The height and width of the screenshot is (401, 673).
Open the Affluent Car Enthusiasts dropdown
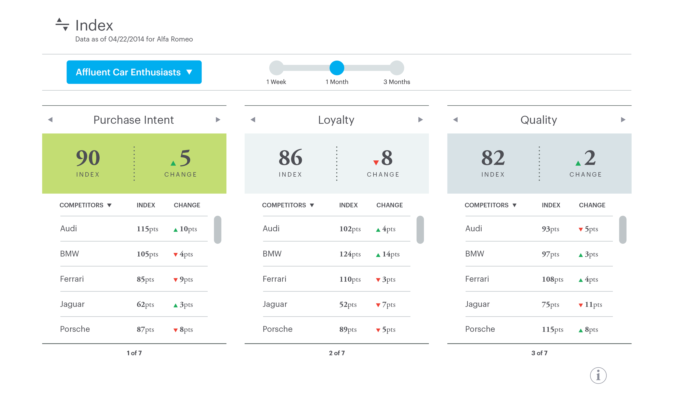[x=134, y=72]
